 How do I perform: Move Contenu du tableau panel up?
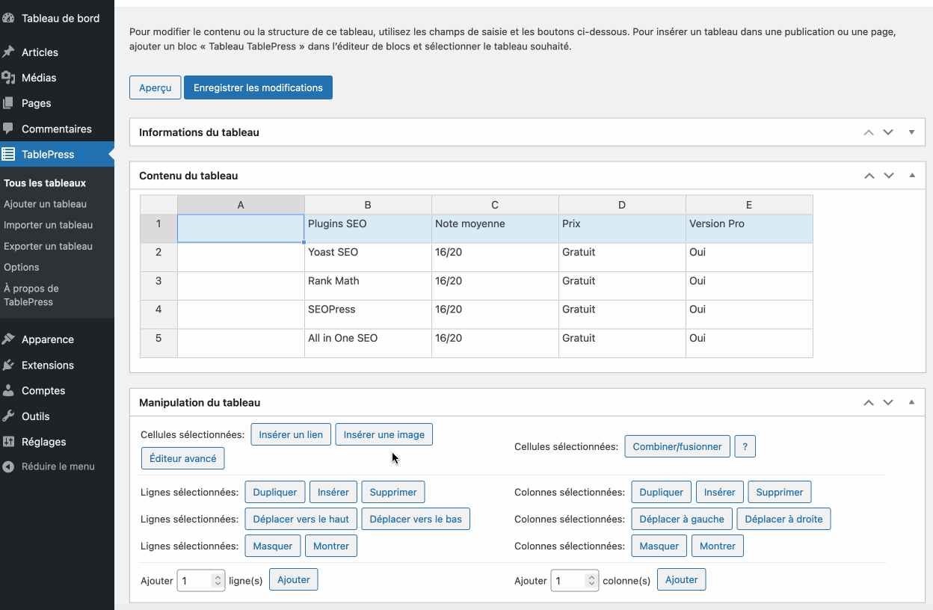click(869, 176)
